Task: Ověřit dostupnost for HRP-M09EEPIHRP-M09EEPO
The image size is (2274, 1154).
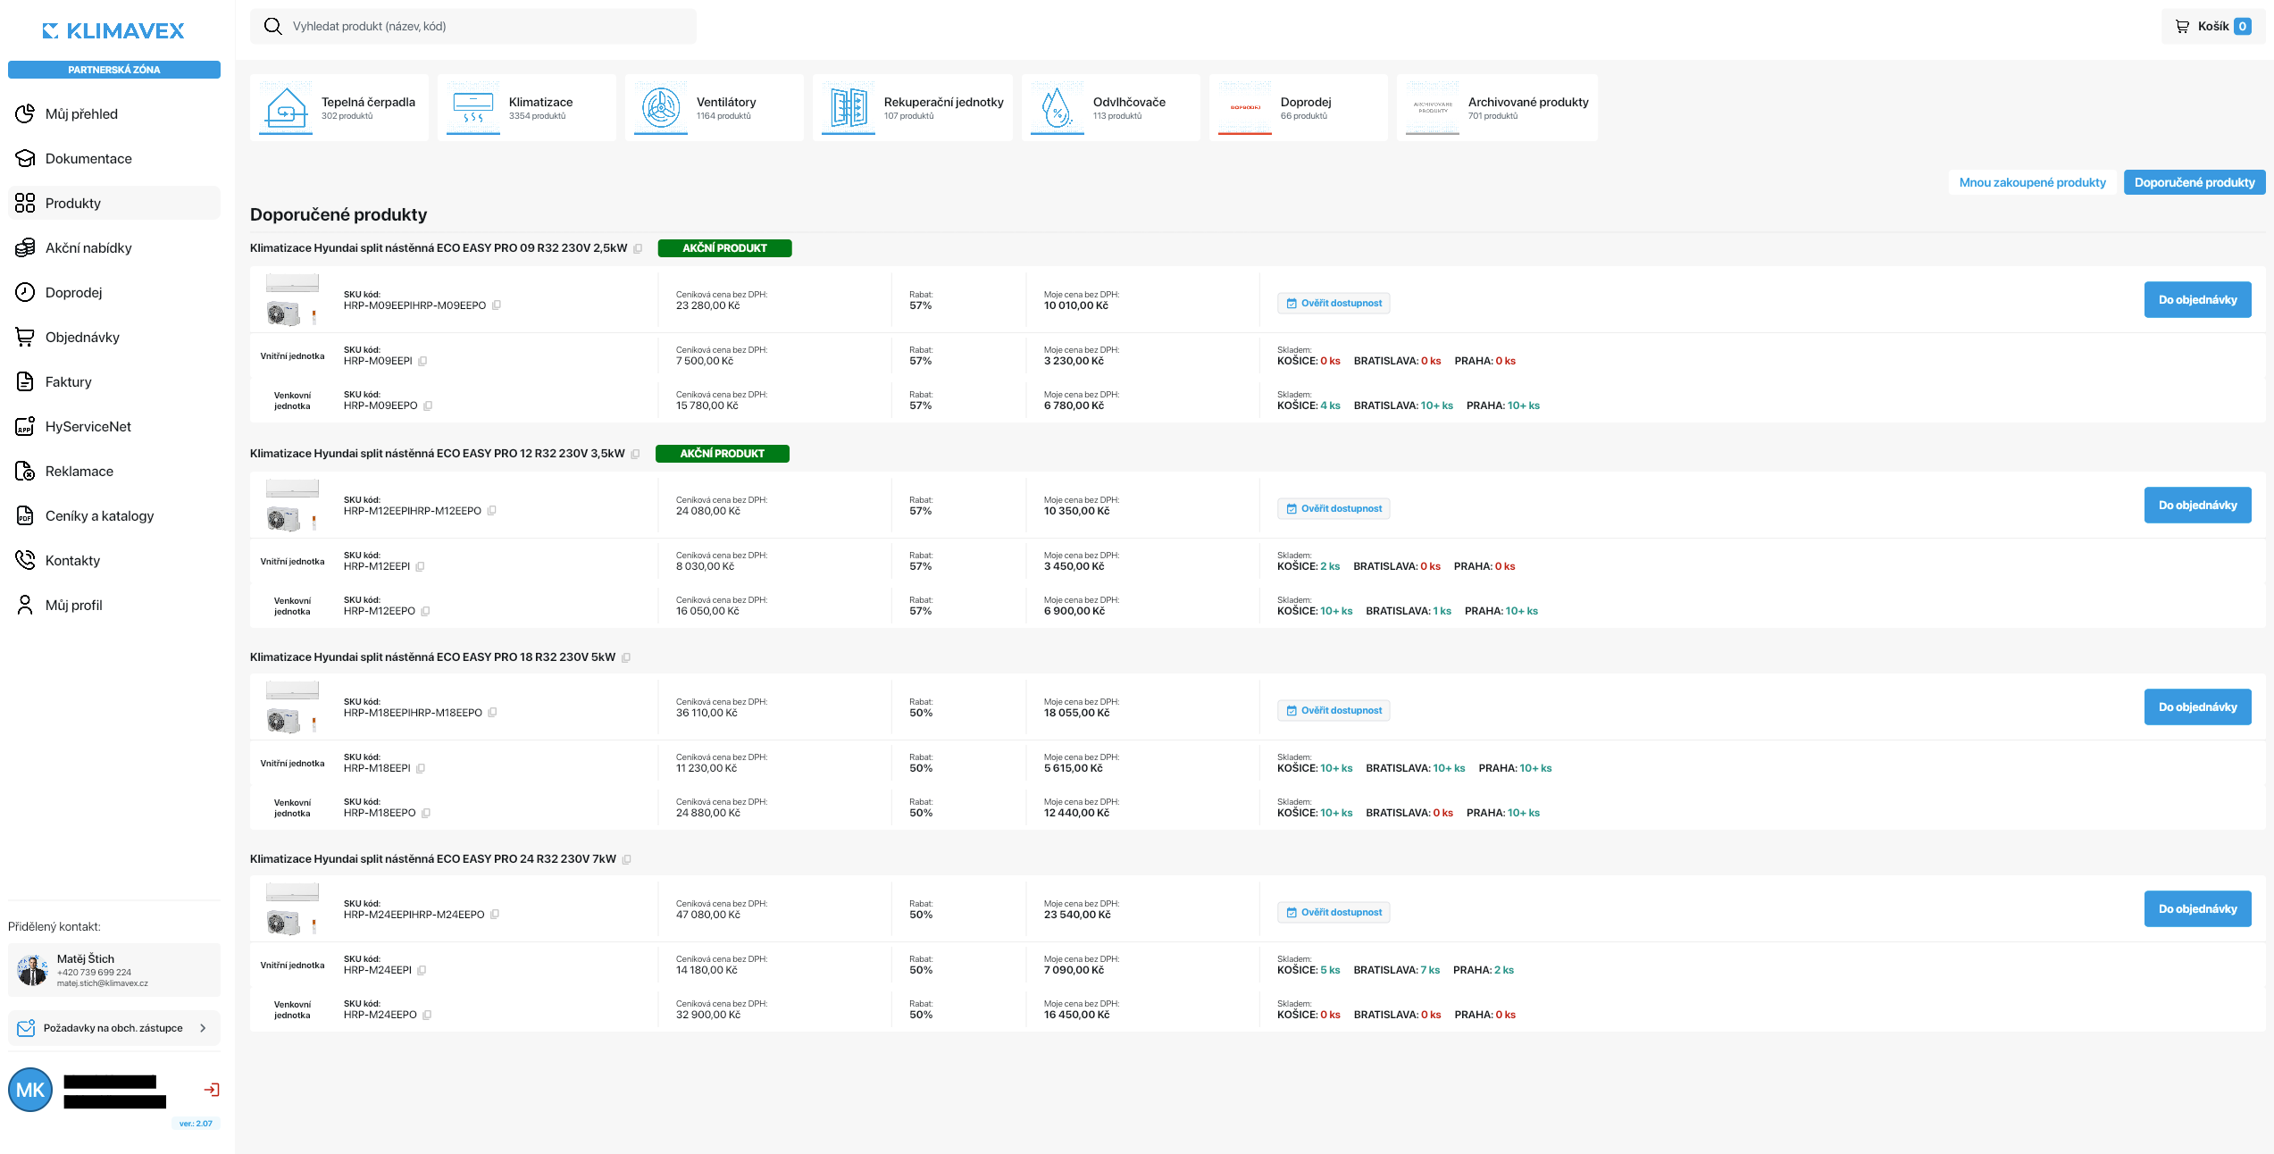Action: pyautogui.click(x=1333, y=304)
